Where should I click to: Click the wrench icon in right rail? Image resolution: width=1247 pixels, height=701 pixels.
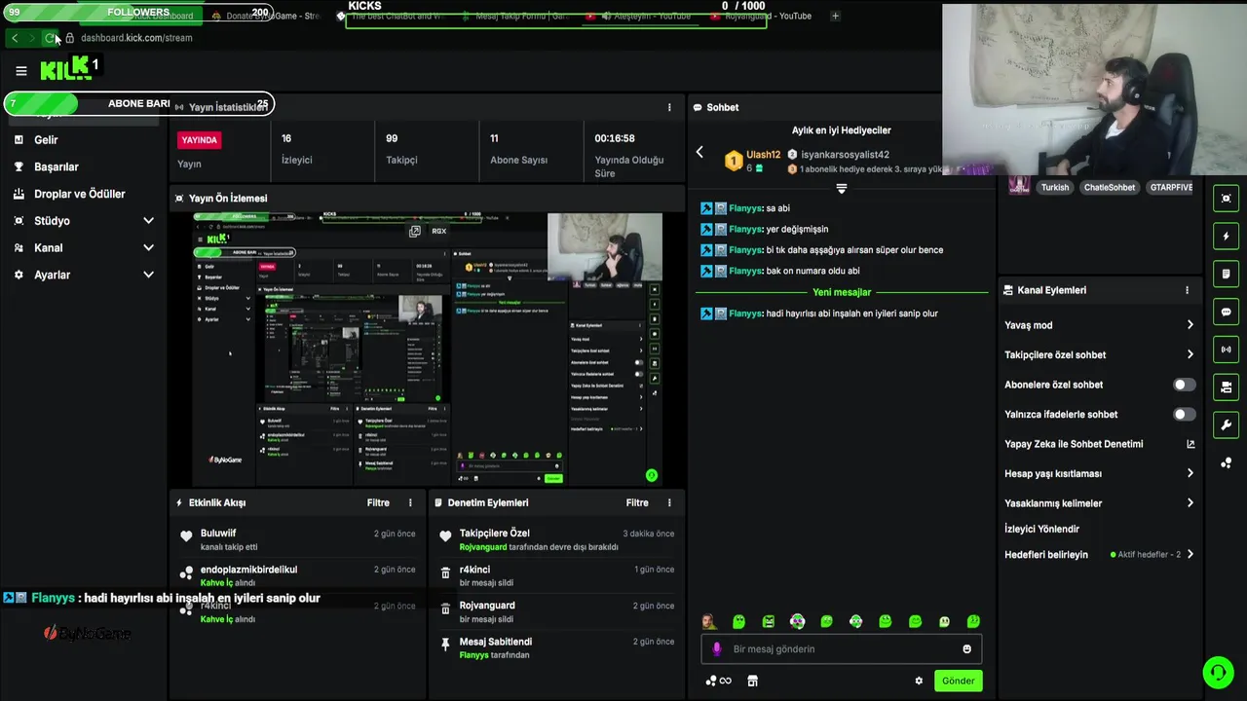(1227, 425)
